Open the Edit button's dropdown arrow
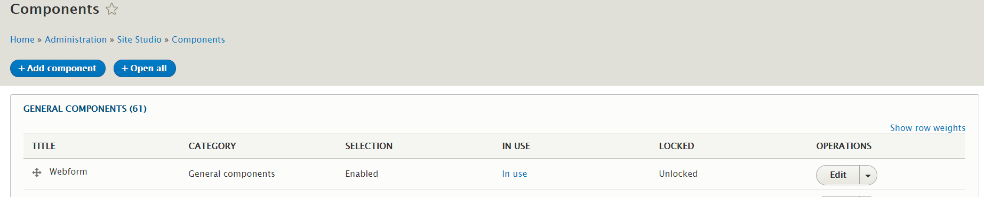 coord(868,175)
